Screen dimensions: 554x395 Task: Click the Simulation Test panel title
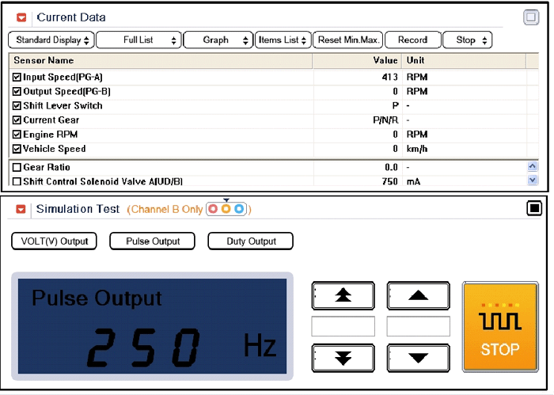(78, 209)
